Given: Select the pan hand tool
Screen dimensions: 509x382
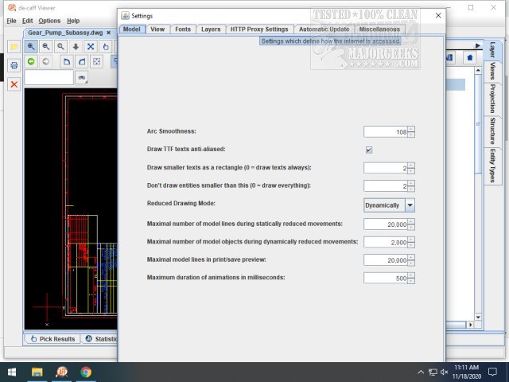Looking at the screenshot, I should (105, 47).
